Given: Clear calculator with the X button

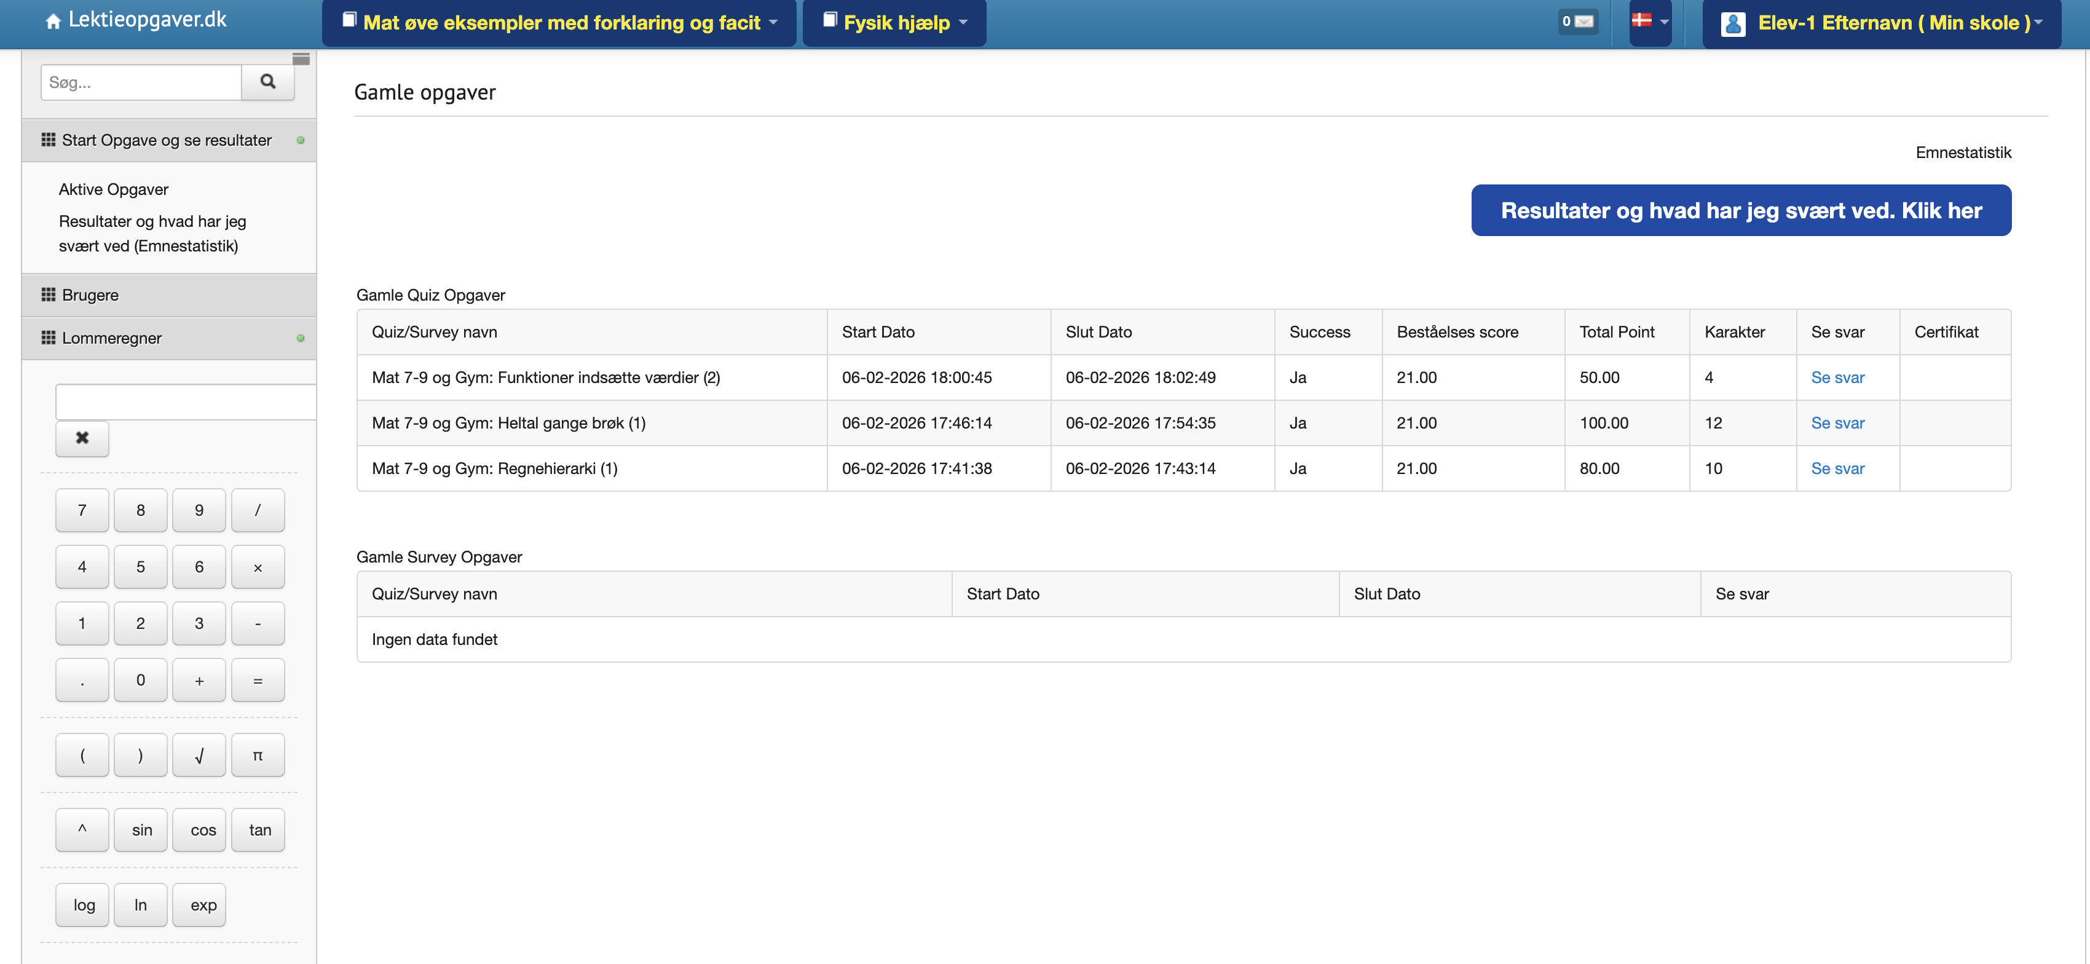Looking at the screenshot, I should [82, 438].
